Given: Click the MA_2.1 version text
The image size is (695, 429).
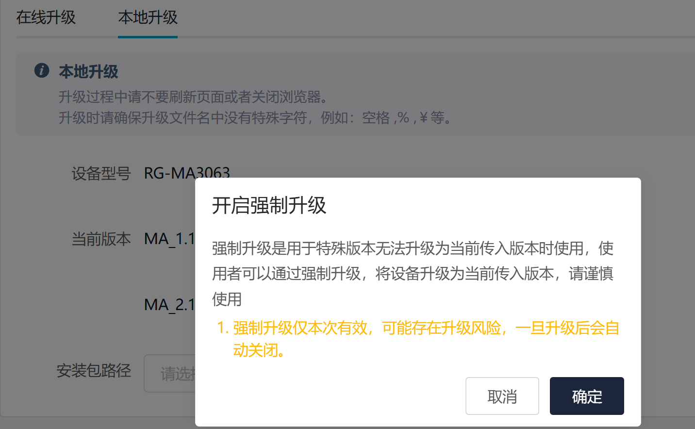Looking at the screenshot, I should (169, 305).
